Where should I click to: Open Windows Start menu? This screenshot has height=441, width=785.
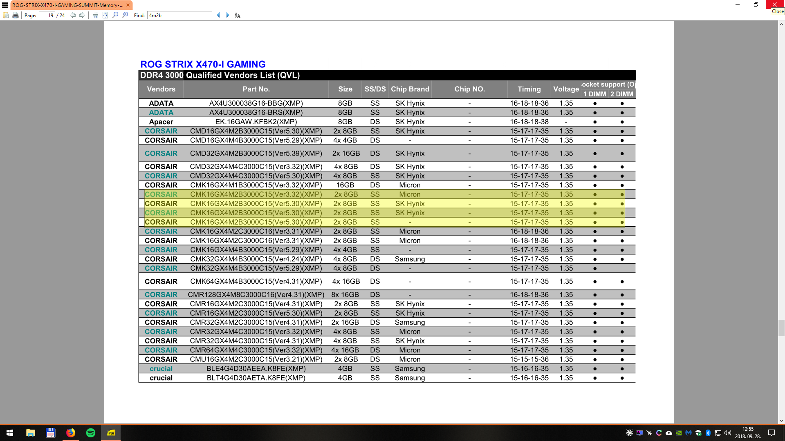[10, 433]
